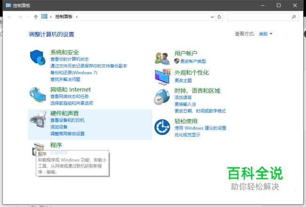Open 查看你的计算机状态 link
Viewport: 306px width, 207px height.
click(x=70, y=59)
